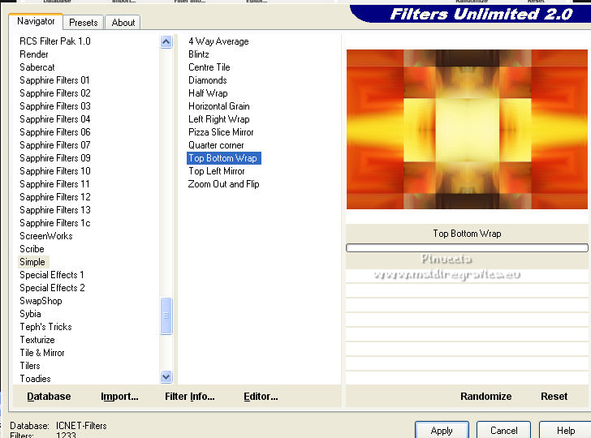Select Sapphire Filters 09
Screen dimensions: 591x438
(x=55, y=158)
